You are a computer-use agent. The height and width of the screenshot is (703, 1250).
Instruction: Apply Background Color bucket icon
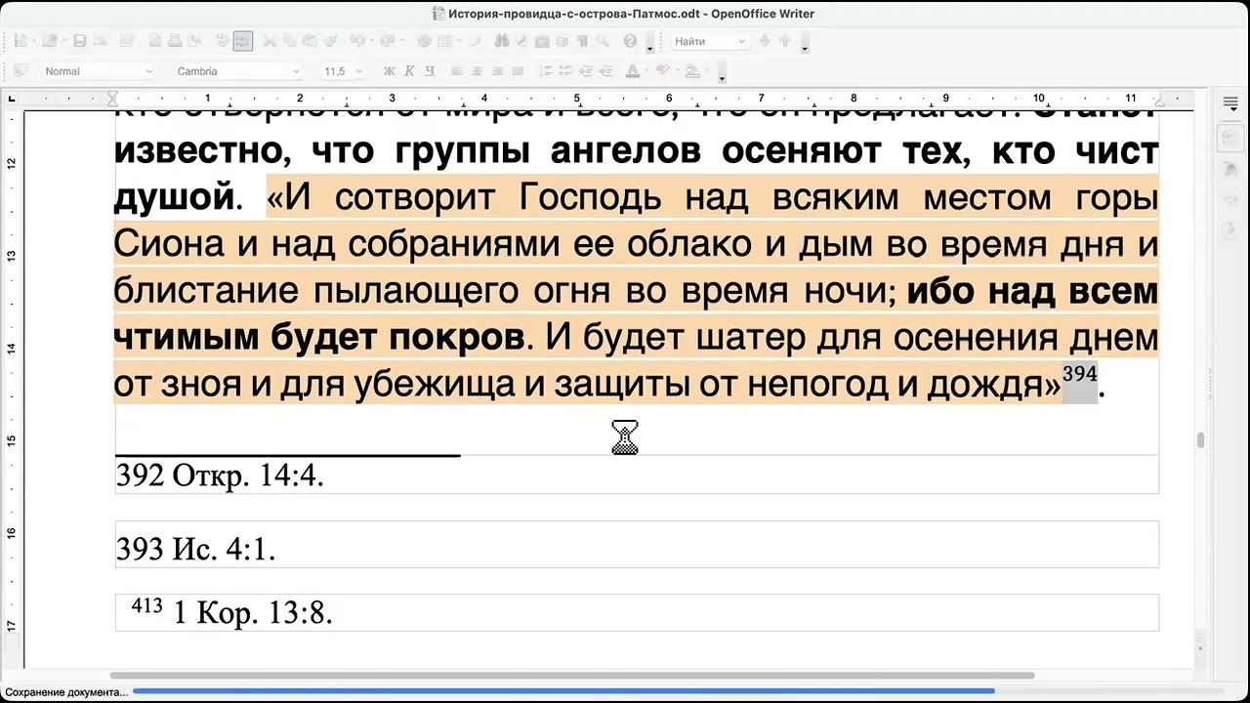click(691, 70)
